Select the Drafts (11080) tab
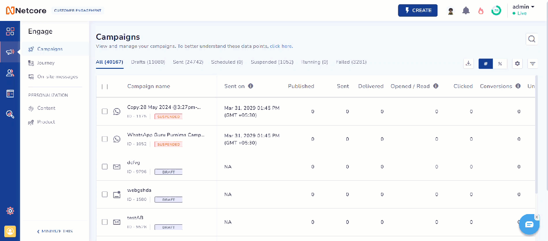 tap(148, 62)
